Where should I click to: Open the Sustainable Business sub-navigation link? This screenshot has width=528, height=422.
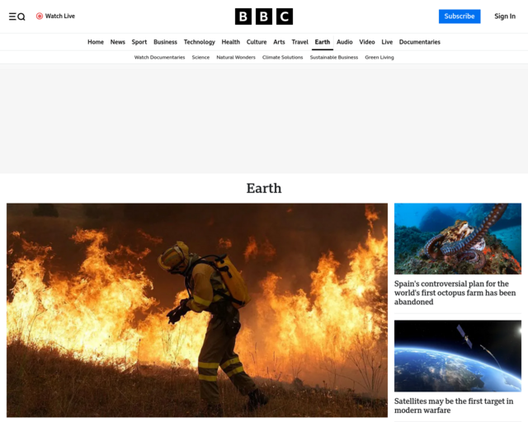coord(333,58)
